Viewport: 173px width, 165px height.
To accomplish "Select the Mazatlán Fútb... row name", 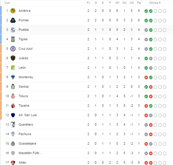I will pos(30,153).
